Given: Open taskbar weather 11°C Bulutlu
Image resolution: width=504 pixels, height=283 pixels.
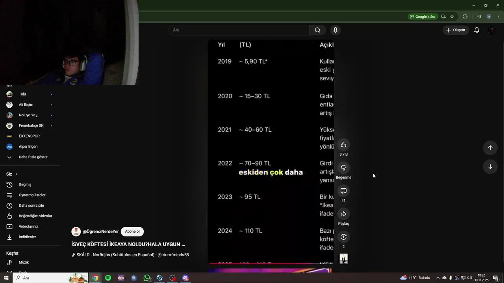Looking at the screenshot, I should pyautogui.click(x=415, y=278).
